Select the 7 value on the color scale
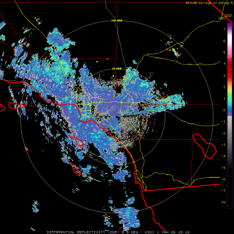The image size is (234, 234). 224,29
